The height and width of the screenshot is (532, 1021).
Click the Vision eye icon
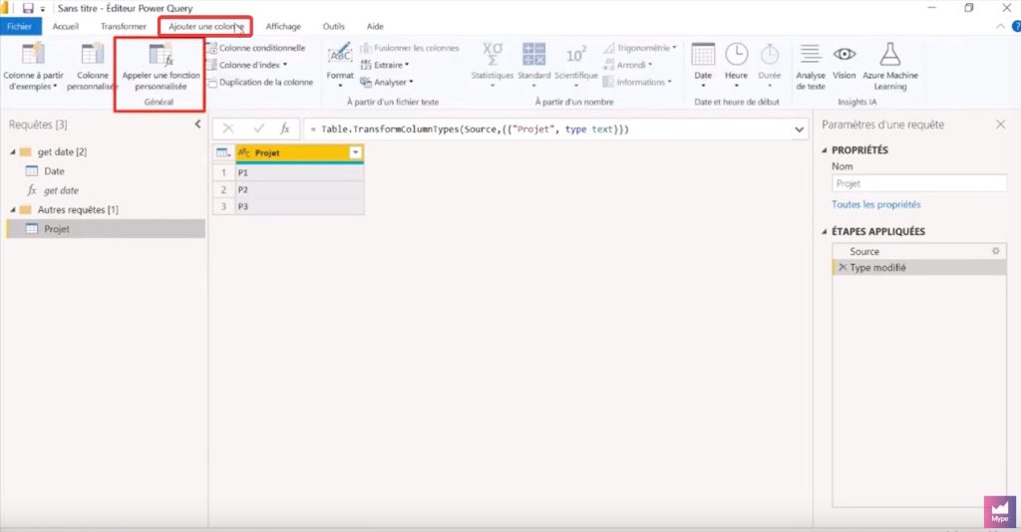(x=845, y=54)
